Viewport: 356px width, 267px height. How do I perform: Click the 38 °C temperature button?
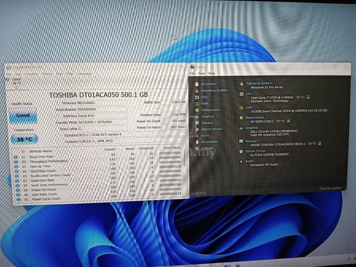pyautogui.click(x=24, y=140)
